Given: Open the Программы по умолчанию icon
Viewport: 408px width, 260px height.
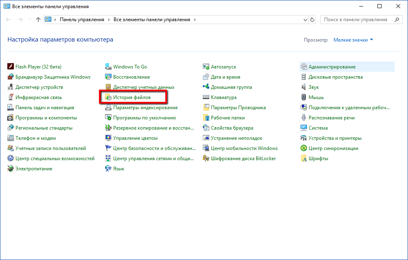Looking at the screenshot, I should (x=108, y=118).
